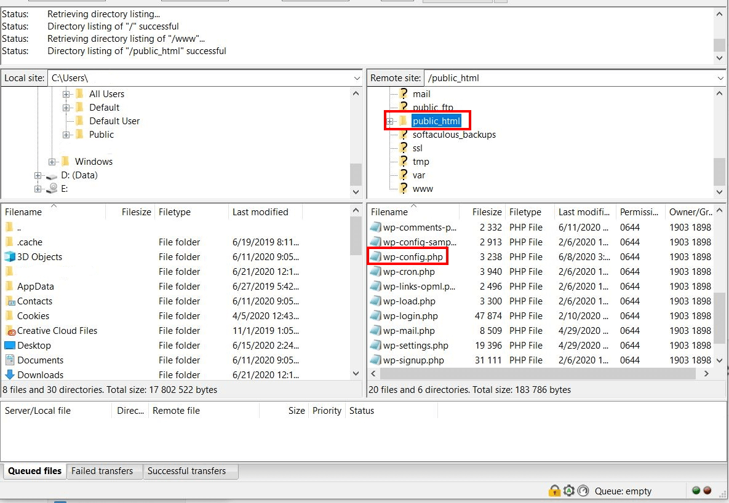Expand the Public folder tree node

(66, 135)
